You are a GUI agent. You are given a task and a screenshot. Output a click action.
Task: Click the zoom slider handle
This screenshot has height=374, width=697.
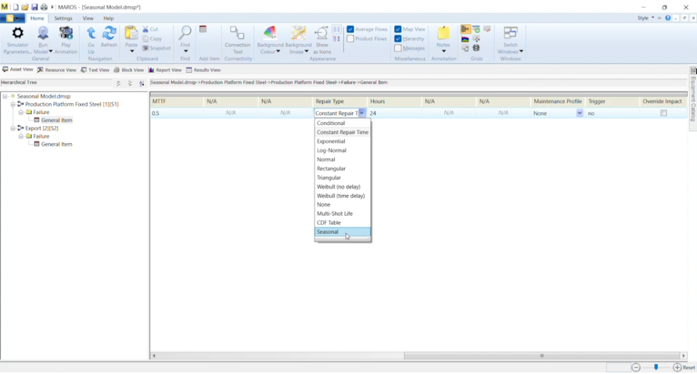click(656, 367)
